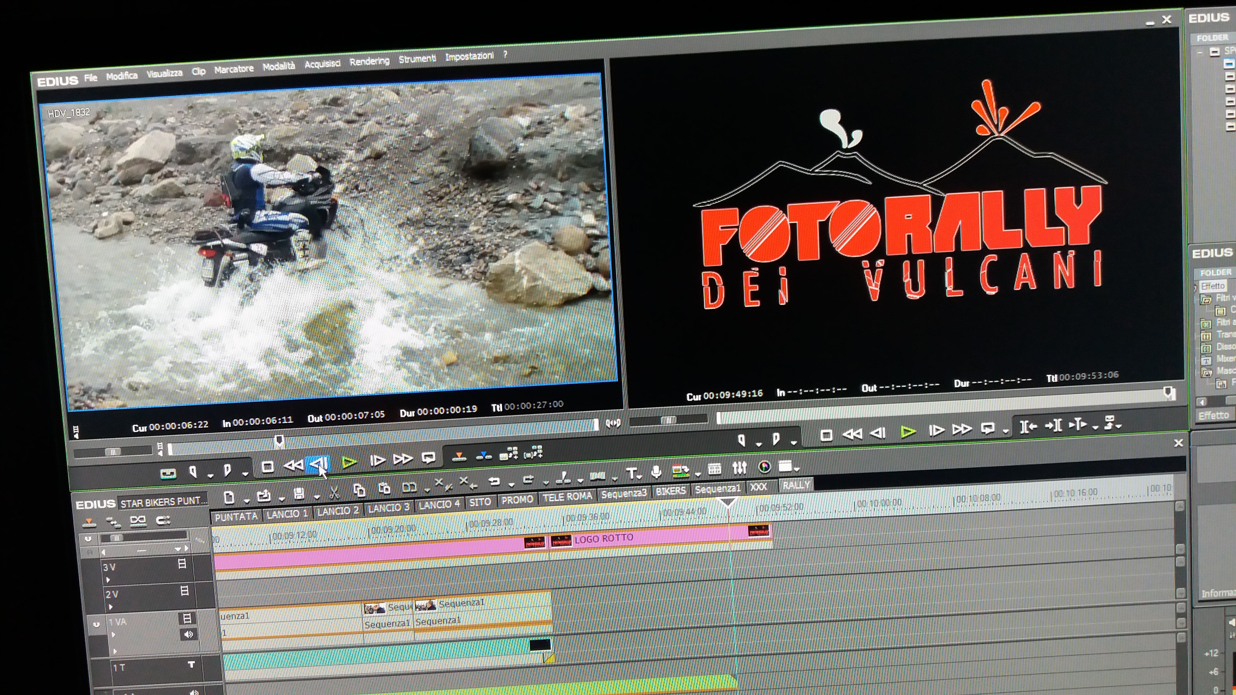Open the Strumenti menu
Screen dimensions: 1236x695
[417, 59]
